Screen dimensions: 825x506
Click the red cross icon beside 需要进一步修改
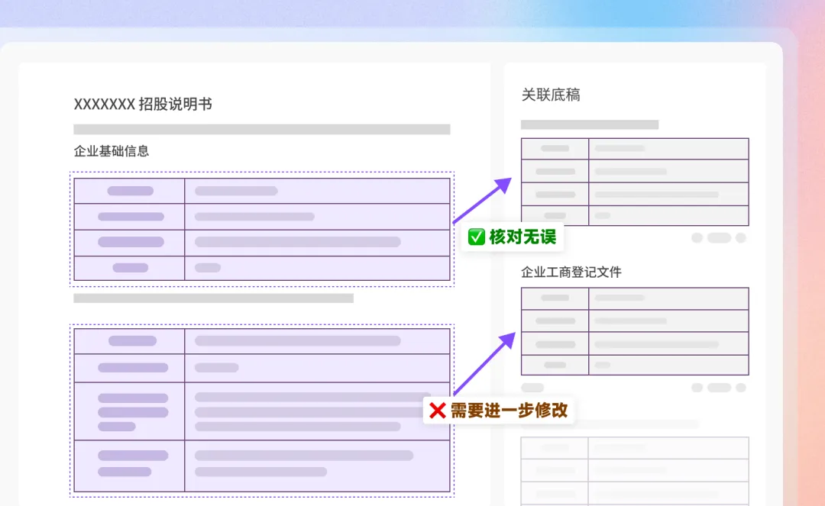[x=437, y=411]
